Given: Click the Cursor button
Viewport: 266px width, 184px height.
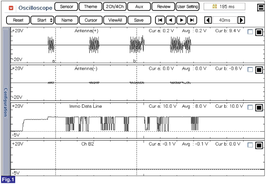Looking at the screenshot, I should [x=91, y=20].
